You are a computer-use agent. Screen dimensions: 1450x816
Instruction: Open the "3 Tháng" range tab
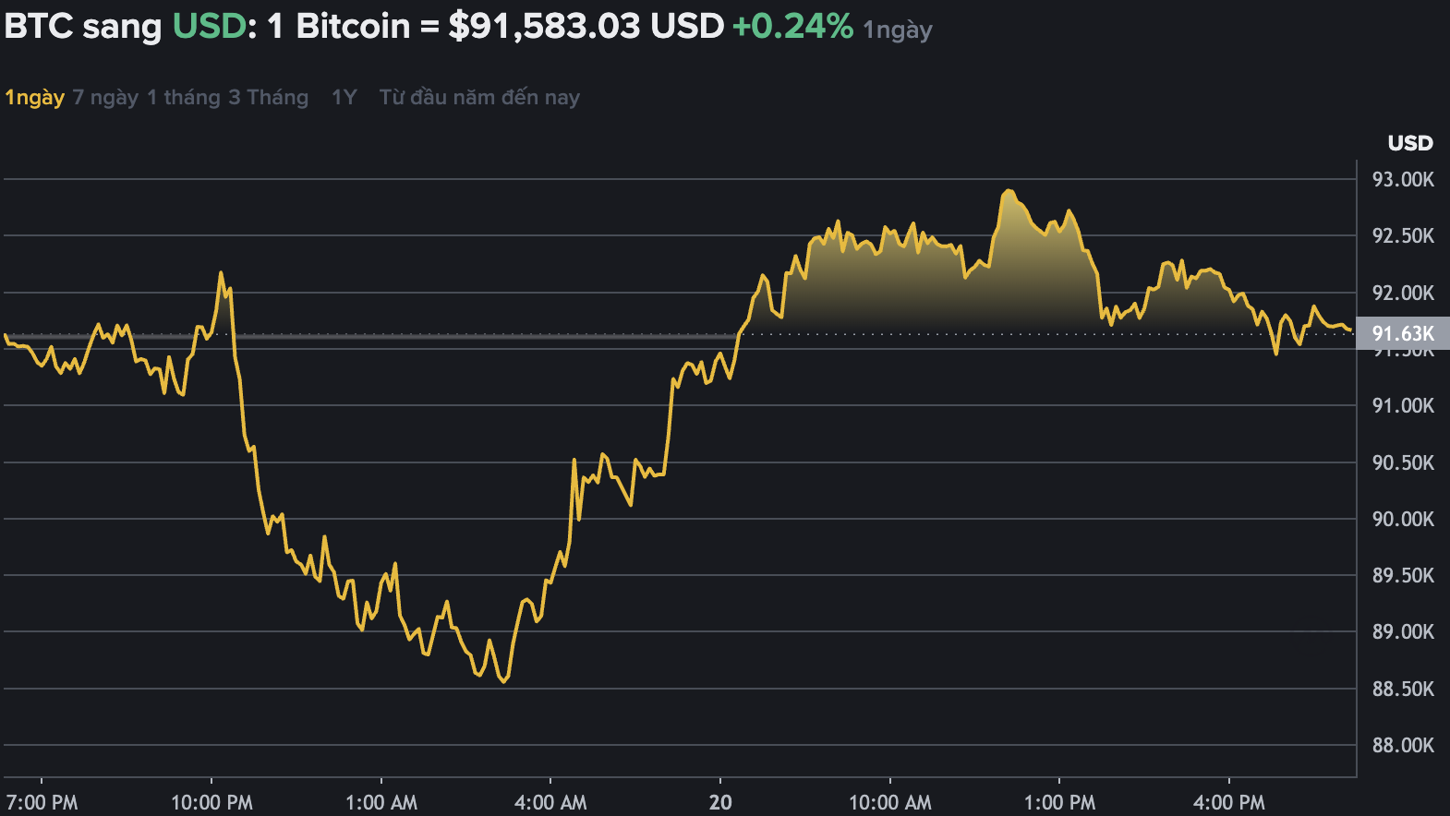(269, 96)
